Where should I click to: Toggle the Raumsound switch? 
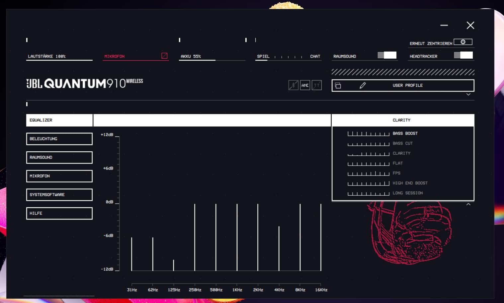[x=387, y=55]
